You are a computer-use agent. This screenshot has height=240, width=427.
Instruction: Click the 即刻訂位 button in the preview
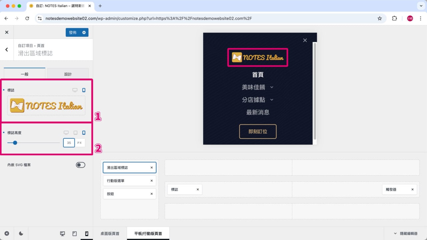pyautogui.click(x=258, y=131)
